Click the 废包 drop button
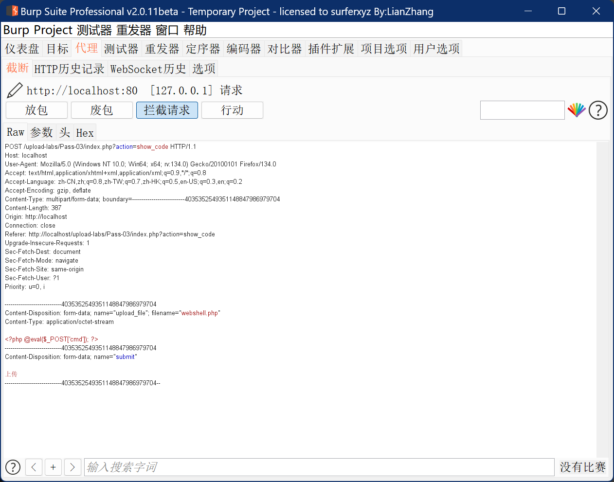This screenshot has width=614, height=482. pyautogui.click(x=102, y=110)
